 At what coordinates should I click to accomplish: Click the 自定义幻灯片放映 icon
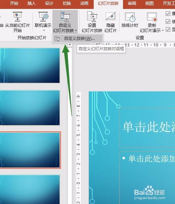click(x=65, y=17)
